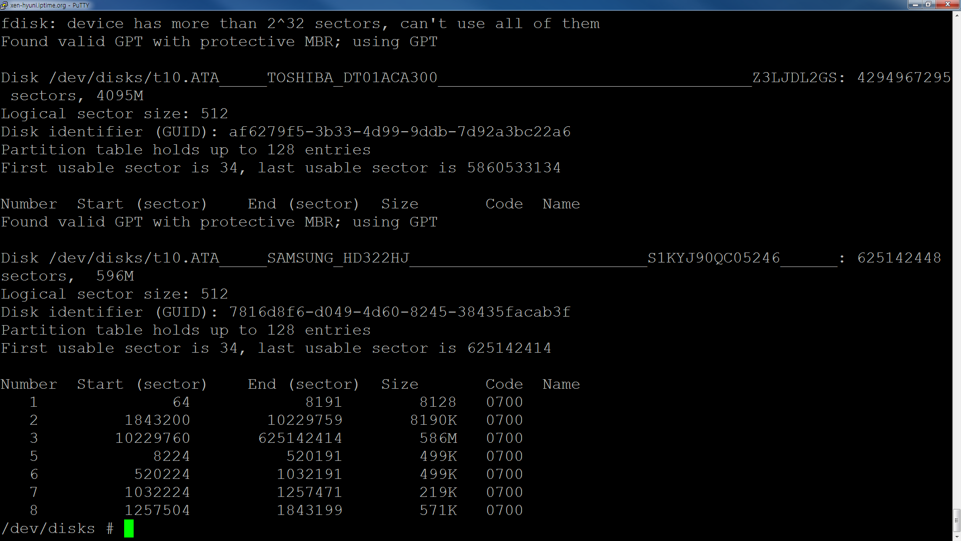Click partition number 2 row
The height and width of the screenshot is (541, 961).
coord(264,419)
